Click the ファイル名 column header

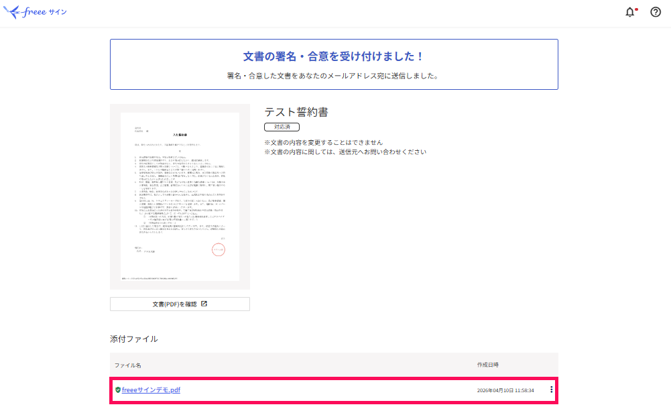(127, 365)
